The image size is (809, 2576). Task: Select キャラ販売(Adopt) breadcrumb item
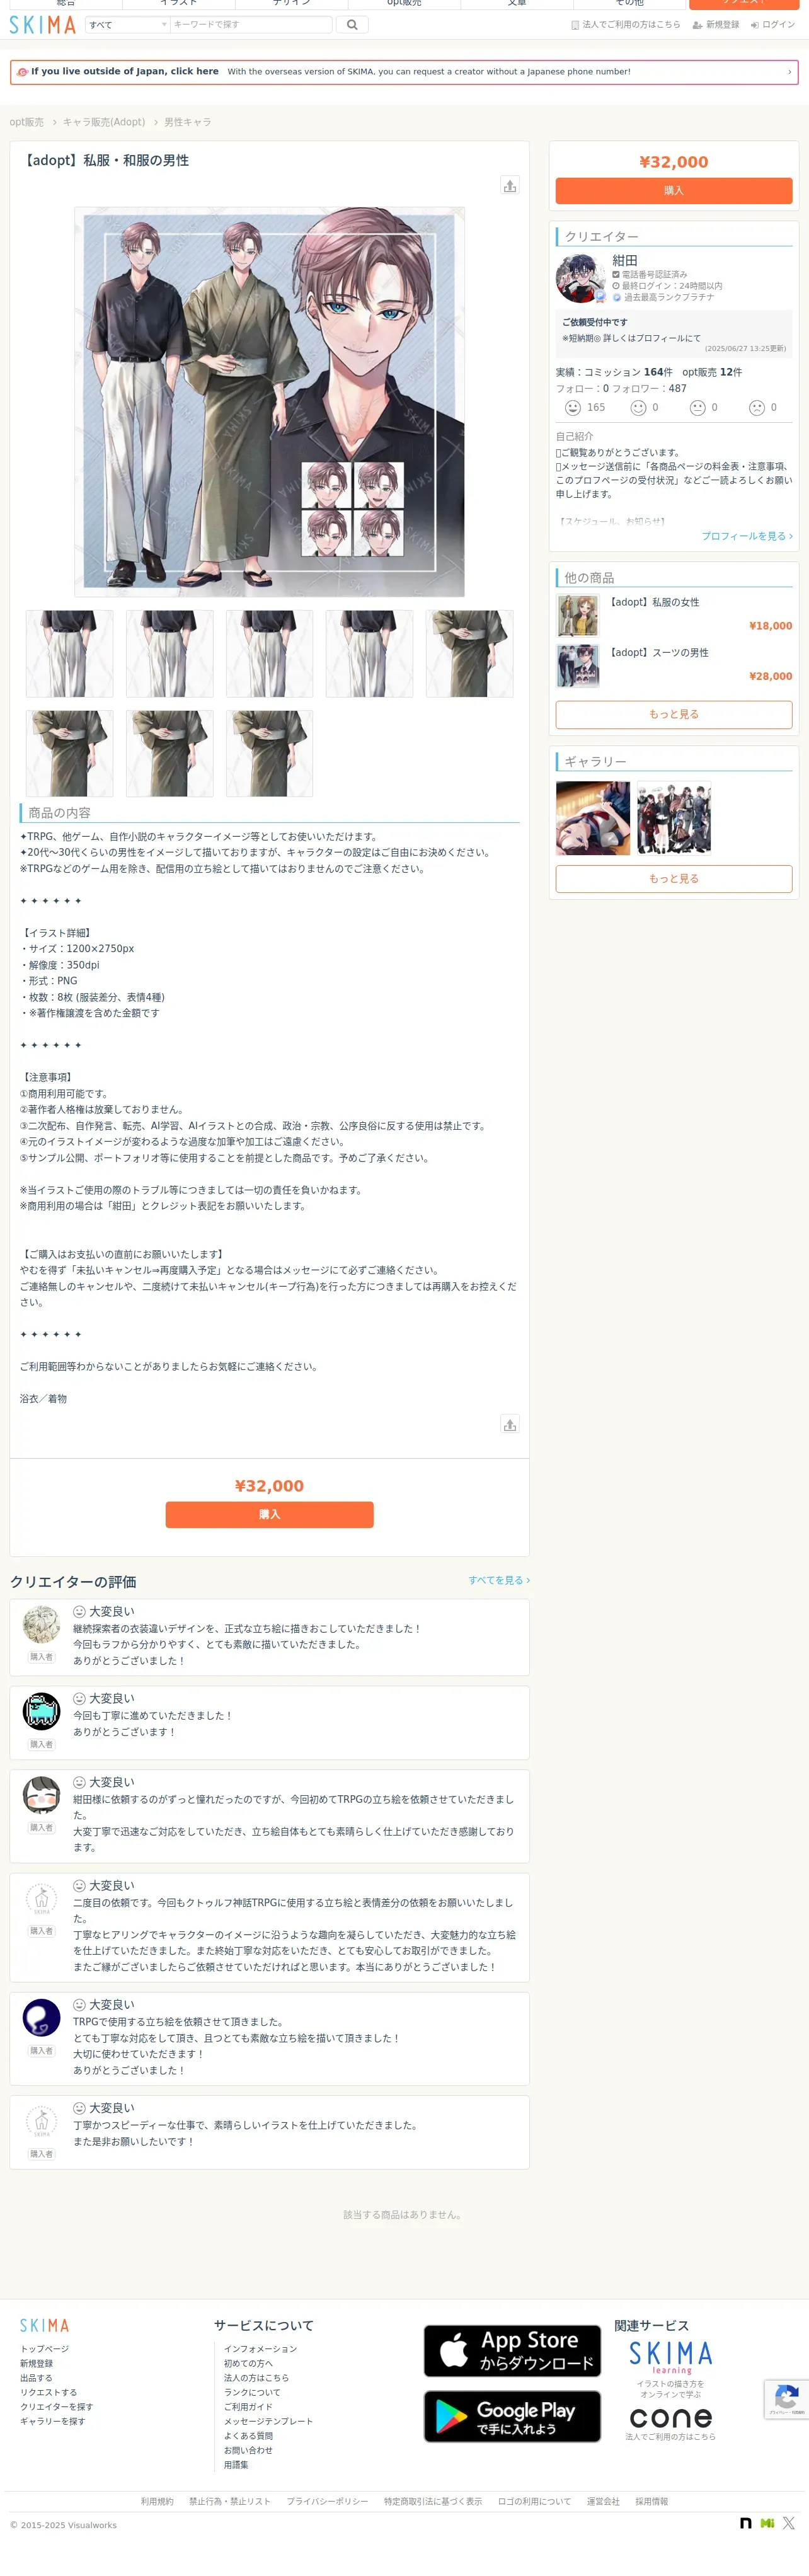104,122
